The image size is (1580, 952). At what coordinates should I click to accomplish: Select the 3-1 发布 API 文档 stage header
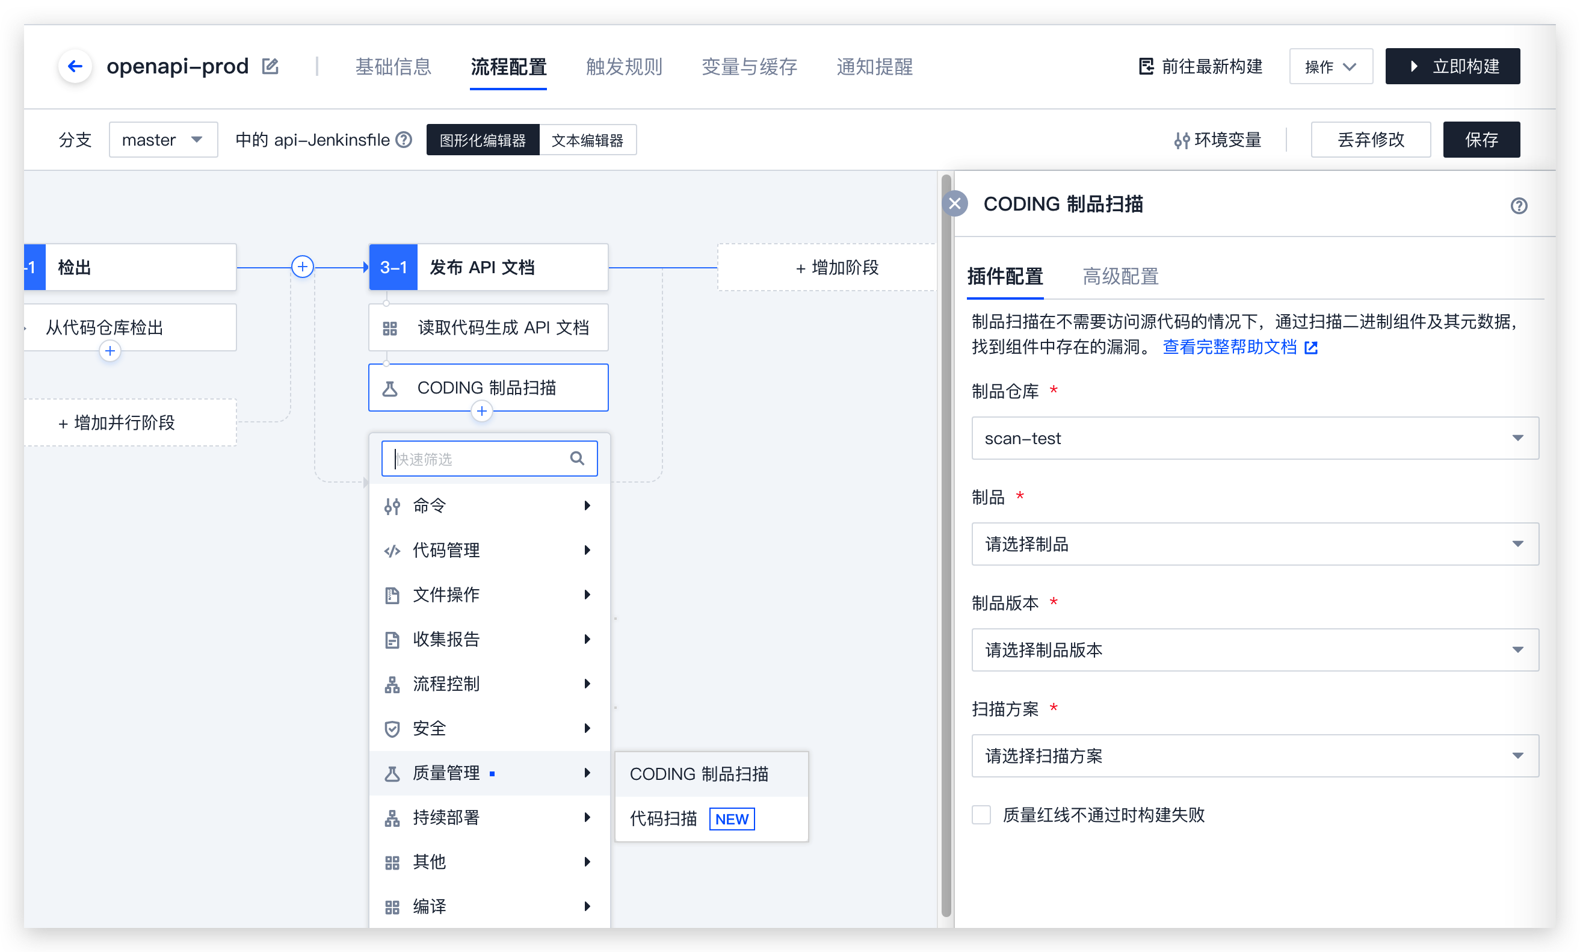(488, 267)
